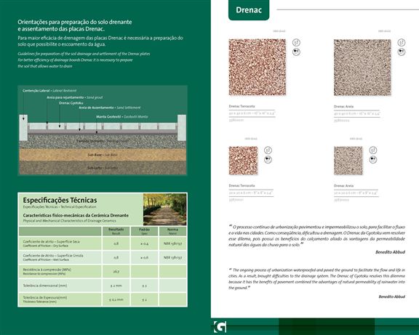The image size is (419, 335).
Task: Click the tree-lined path photo in the specifications box
Action: point(165,209)
